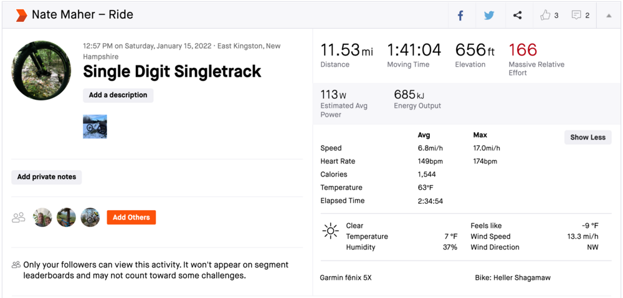Open the share options icon
The image size is (623, 298).
point(517,15)
